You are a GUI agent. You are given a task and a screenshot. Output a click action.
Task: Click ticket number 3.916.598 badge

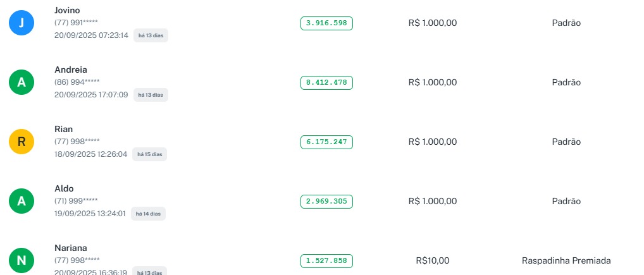(x=326, y=23)
